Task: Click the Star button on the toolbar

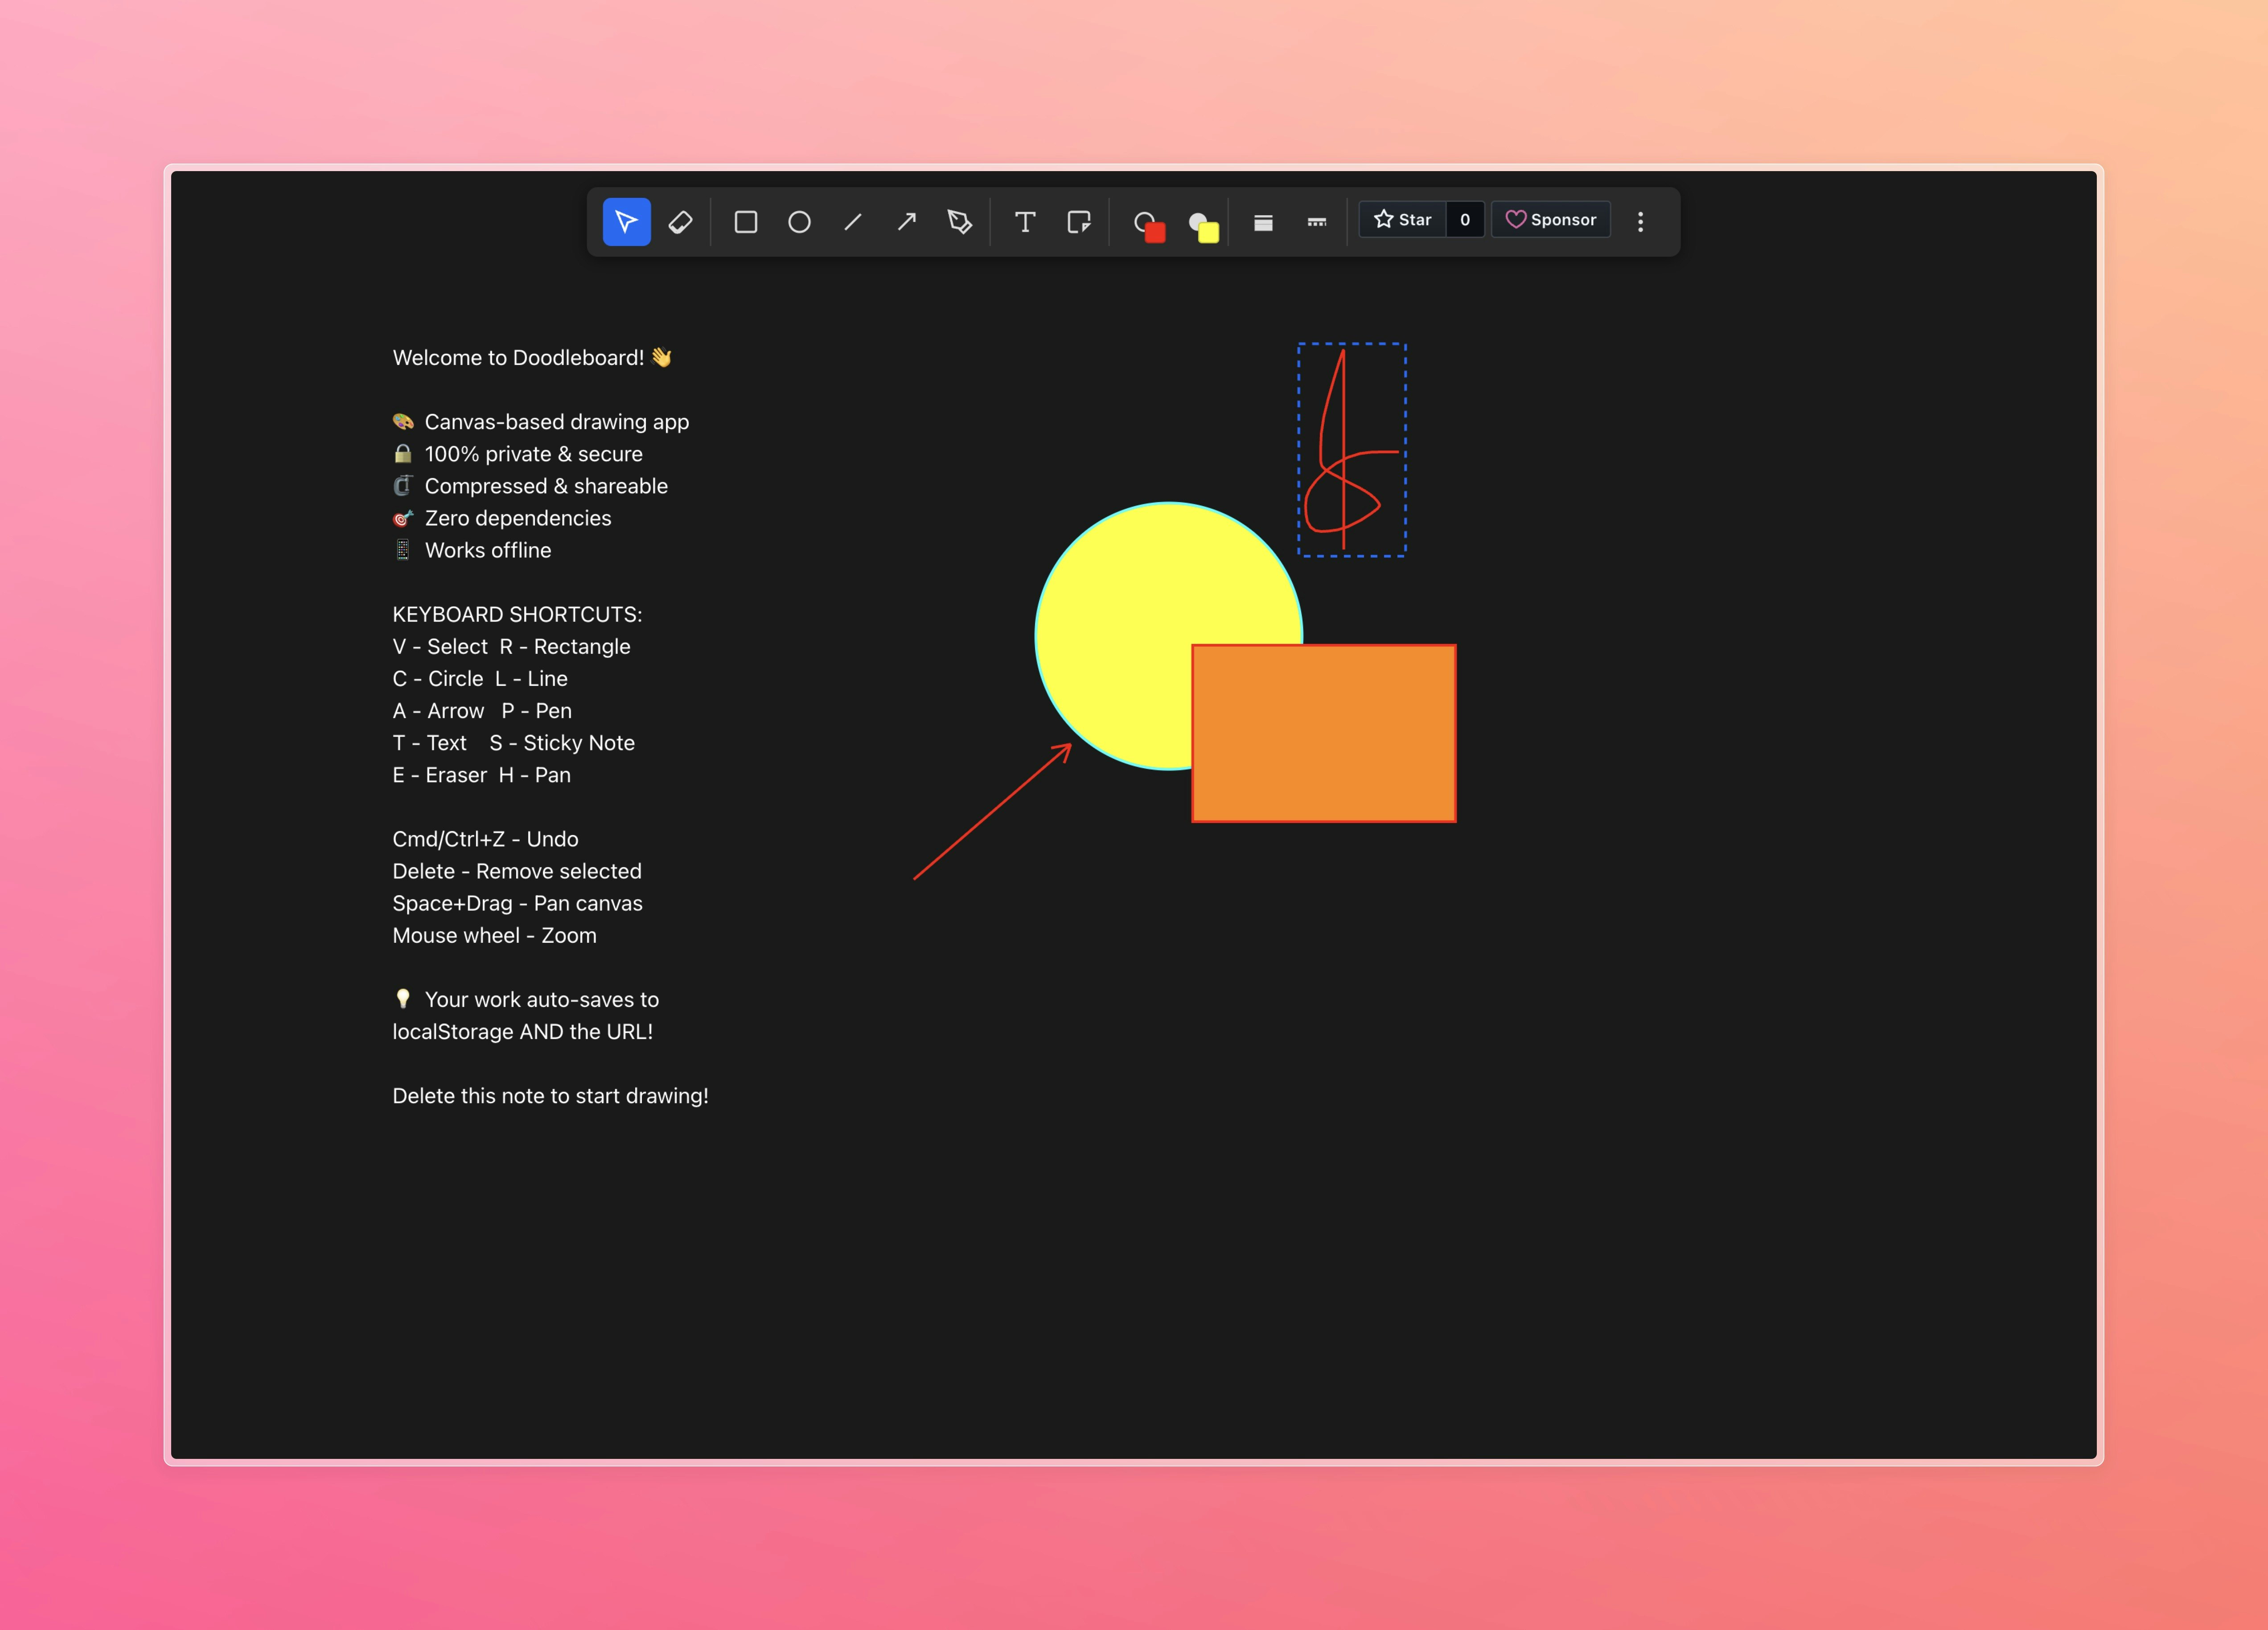Action: 1404,219
